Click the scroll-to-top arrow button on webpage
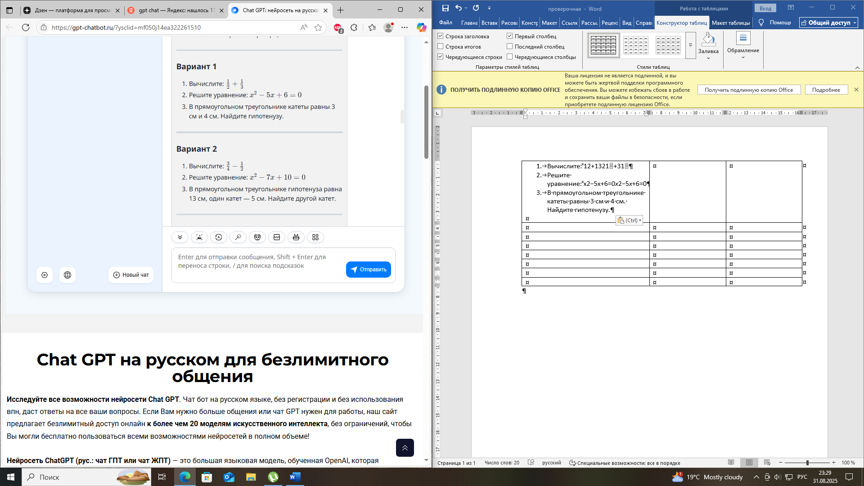 tap(405, 448)
